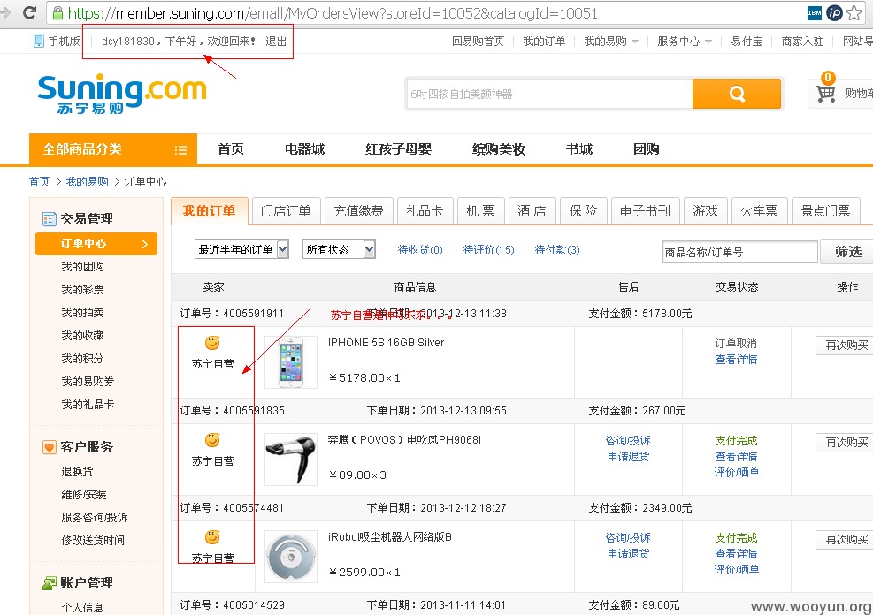Click 再次购买 for iPhone 5S order
873x615 pixels.
point(846,345)
